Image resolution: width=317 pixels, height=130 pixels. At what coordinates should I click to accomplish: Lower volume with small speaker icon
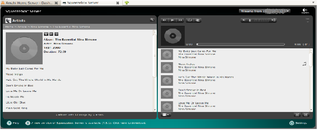pyautogui.click(x=244, y=20)
